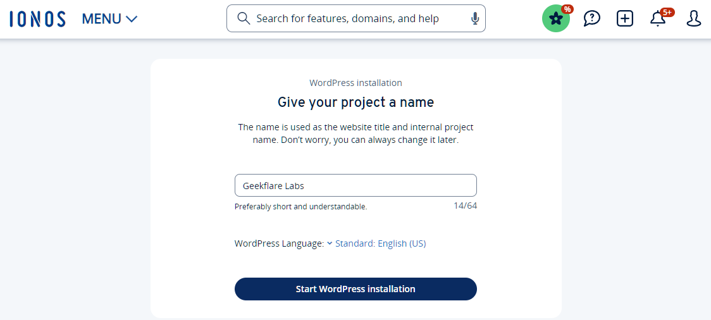Click the 'WordPress installation' subtitle text
Viewport: 711px width, 320px height.
(x=355, y=83)
